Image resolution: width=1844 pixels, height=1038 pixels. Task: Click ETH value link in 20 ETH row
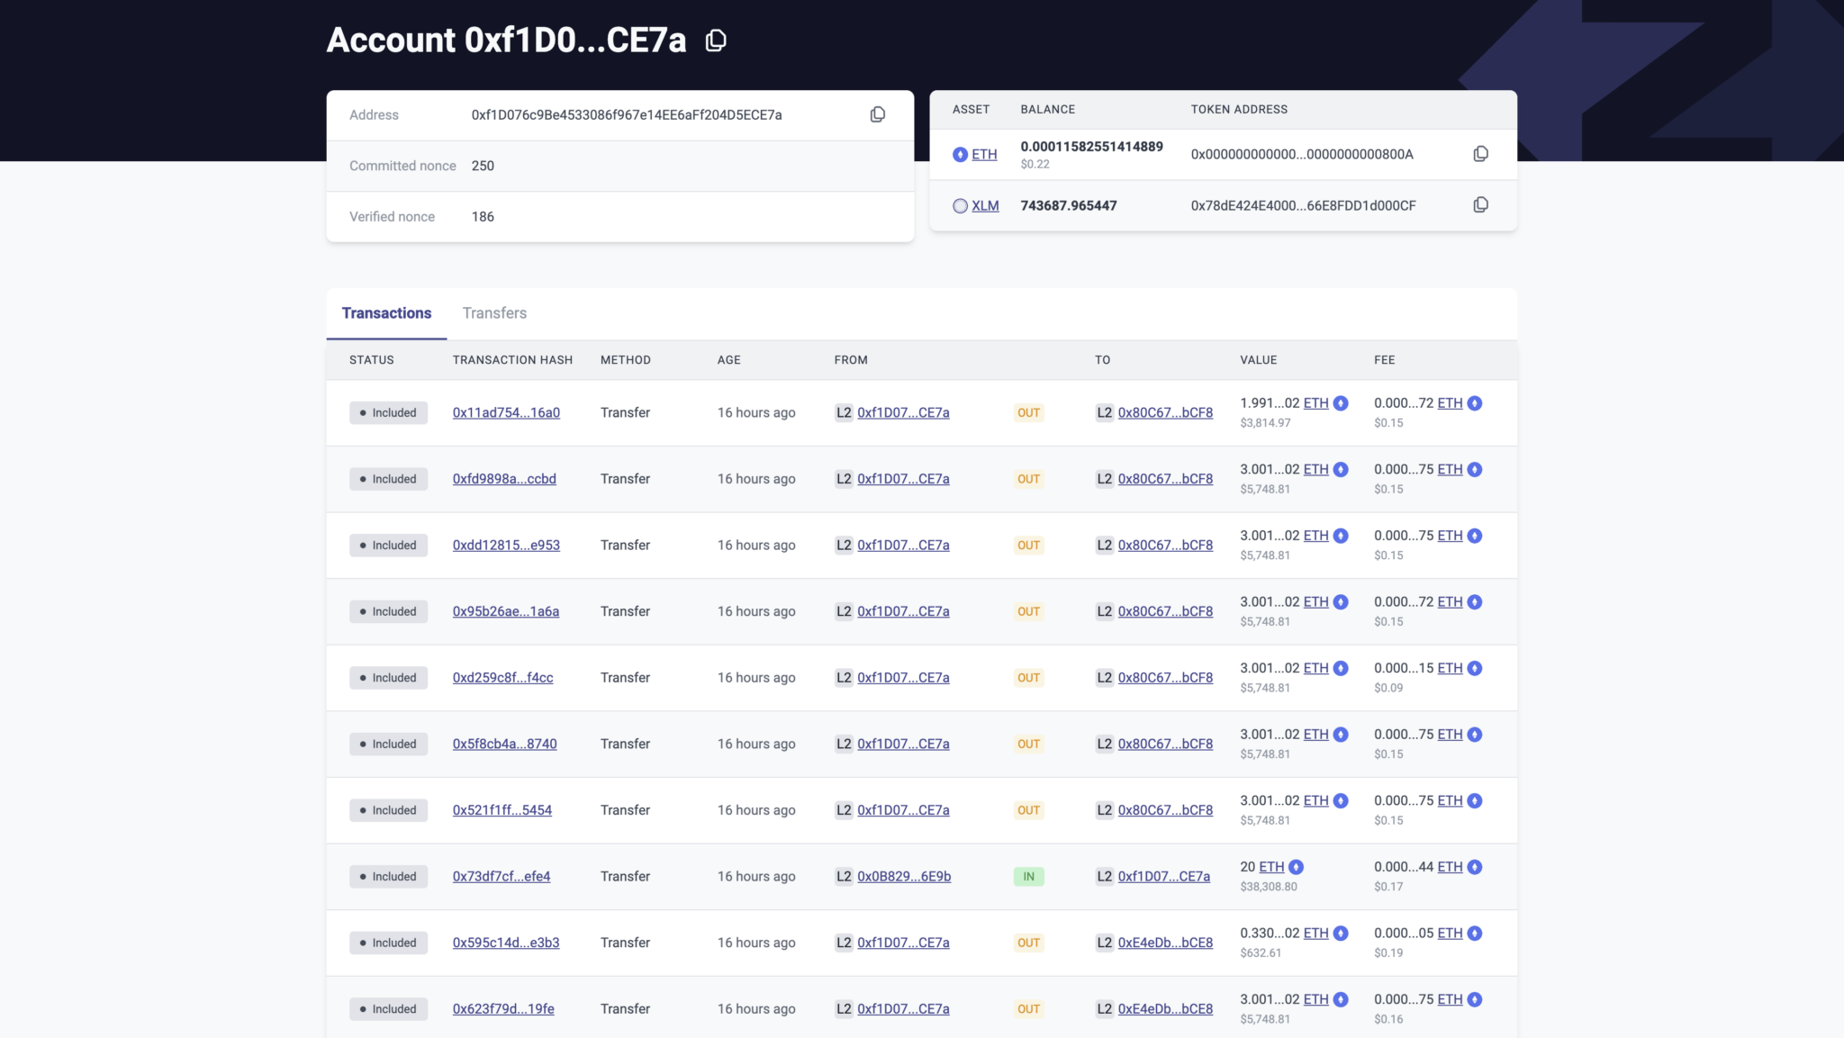point(1271,867)
